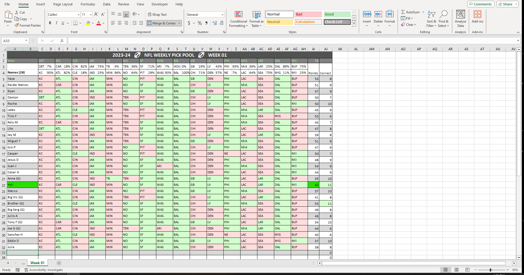Apply the Percent Style format
Screen dimensions: 524x275
pyautogui.click(x=200, y=23)
